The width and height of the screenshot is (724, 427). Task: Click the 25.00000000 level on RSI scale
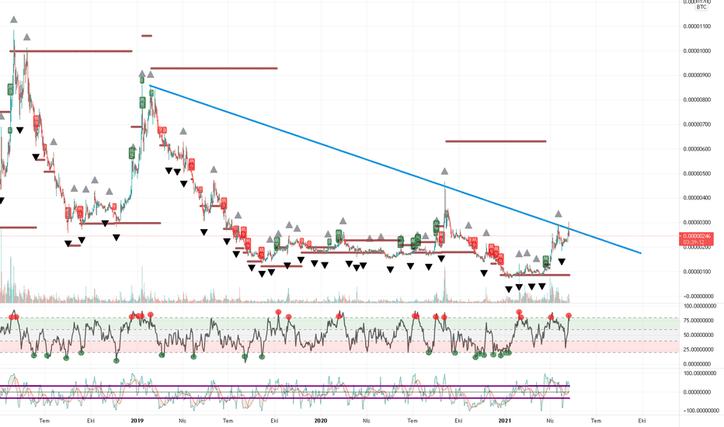[x=699, y=350]
